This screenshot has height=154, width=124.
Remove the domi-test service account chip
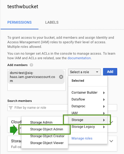pyautogui.click(x=61, y=77)
